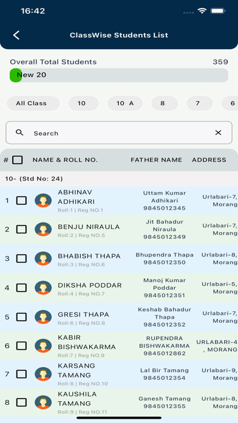Clear search with the X icon
The height and width of the screenshot is (423, 238).
(x=218, y=132)
